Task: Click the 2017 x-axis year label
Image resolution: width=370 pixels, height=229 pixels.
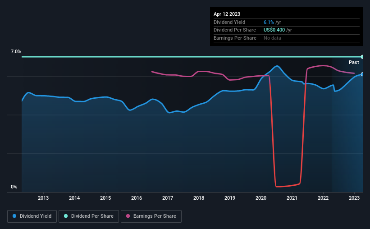Action: point(168,198)
